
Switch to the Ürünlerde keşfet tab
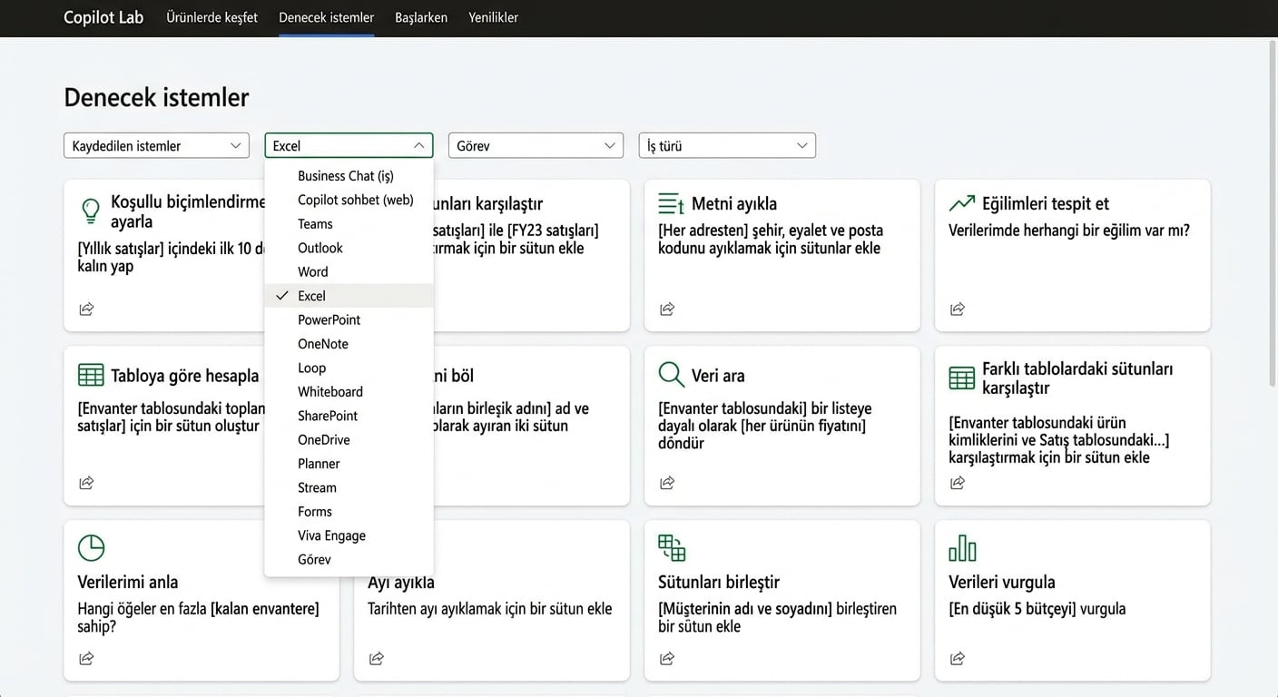[211, 17]
